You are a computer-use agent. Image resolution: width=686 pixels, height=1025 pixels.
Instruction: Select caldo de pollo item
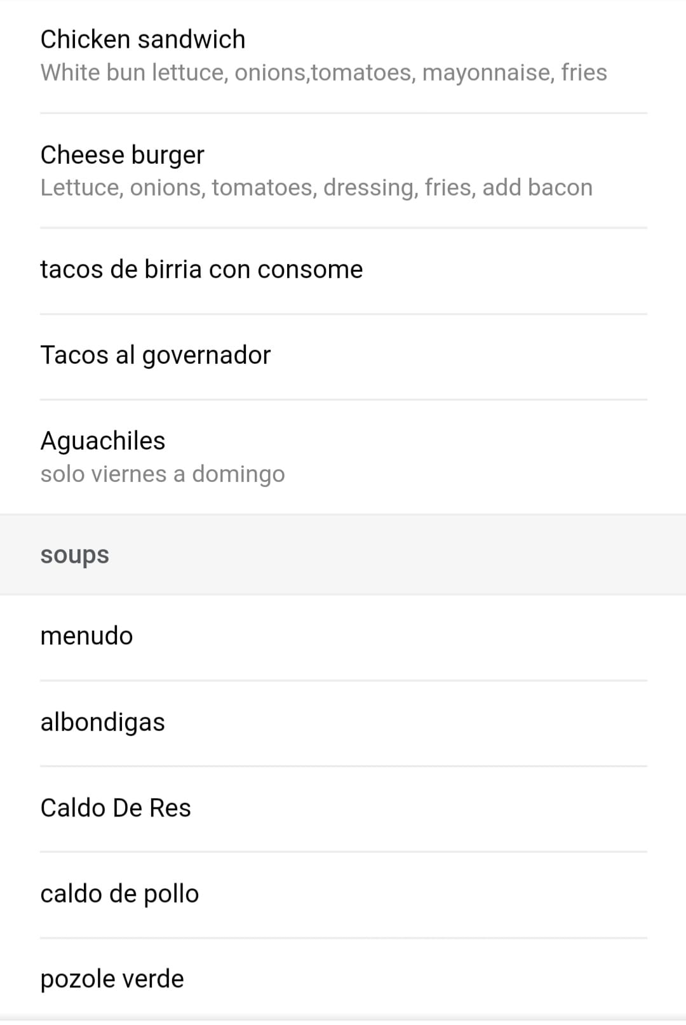coord(119,894)
